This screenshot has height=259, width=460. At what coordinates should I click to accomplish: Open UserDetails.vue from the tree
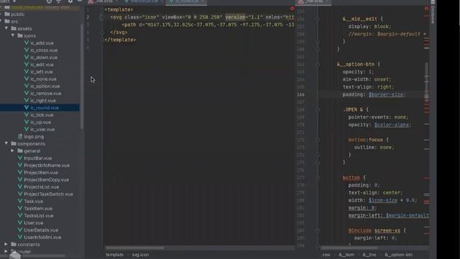click(41, 230)
